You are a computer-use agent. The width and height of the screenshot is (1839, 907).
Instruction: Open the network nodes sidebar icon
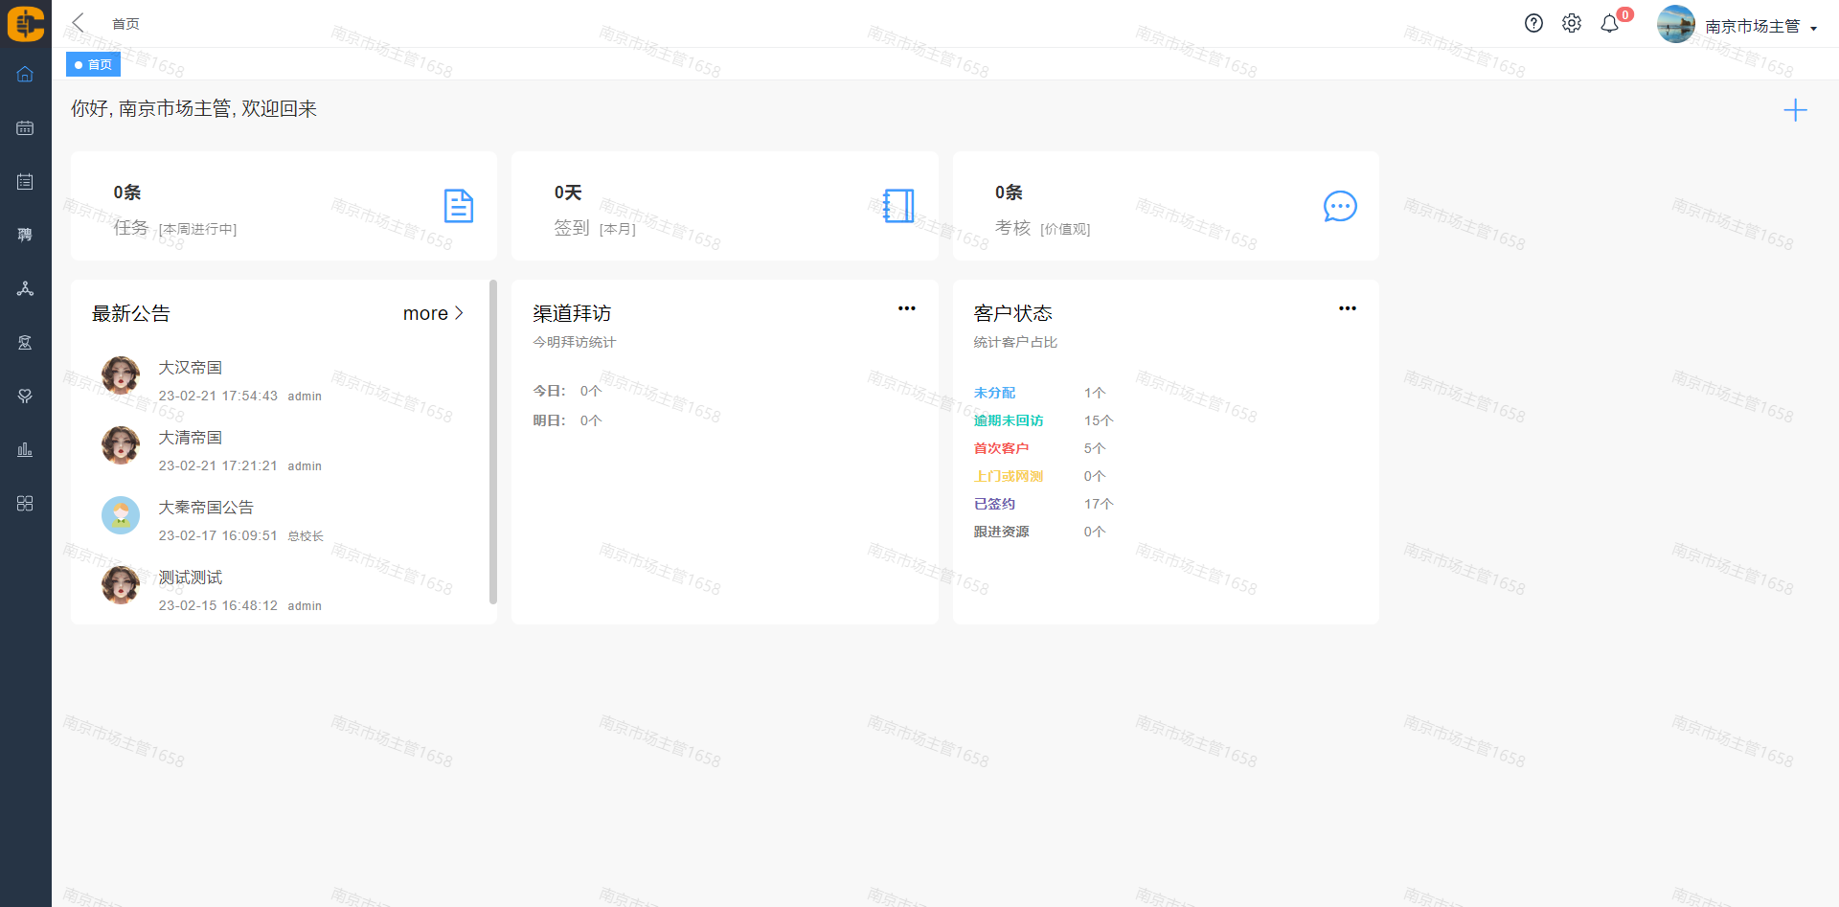[25, 288]
